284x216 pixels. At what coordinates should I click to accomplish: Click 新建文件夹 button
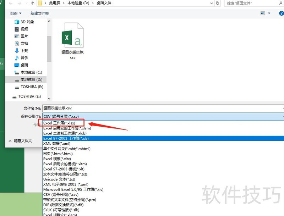[x=40, y=13]
